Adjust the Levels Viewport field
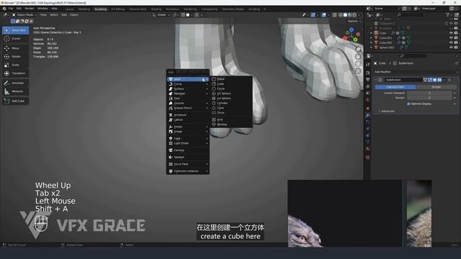The image size is (461, 259). click(429, 93)
